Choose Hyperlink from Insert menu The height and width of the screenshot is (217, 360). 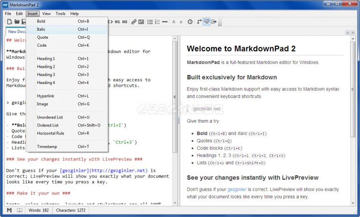pos(67,96)
